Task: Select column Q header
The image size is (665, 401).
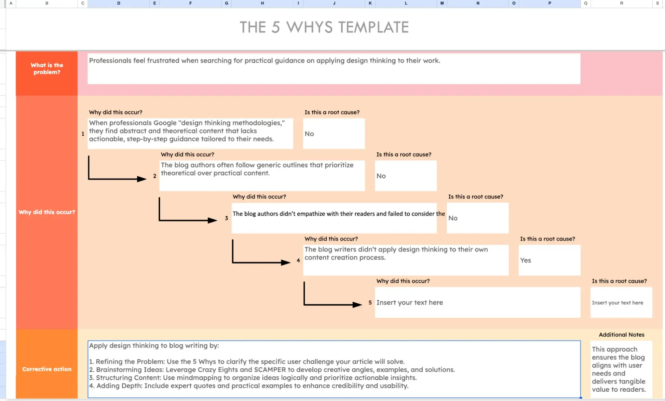Action: point(586,3)
